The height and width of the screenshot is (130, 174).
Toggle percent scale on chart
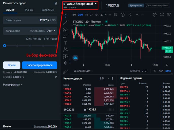point(155,71)
